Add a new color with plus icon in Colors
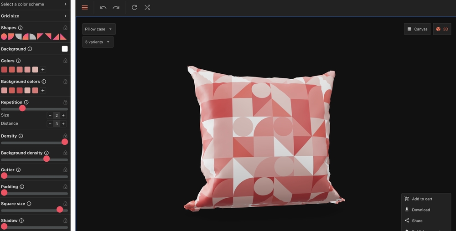This screenshot has height=231, width=456. tap(43, 70)
